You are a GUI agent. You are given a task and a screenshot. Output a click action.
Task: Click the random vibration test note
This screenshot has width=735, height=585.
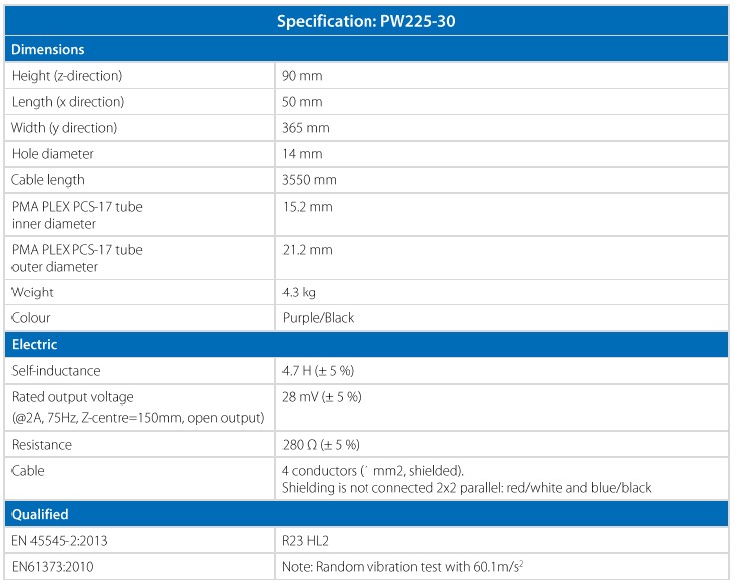click(x=405, y=567)
